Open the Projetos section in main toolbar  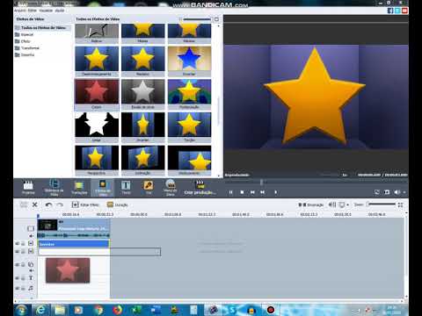tap(28, 188)
